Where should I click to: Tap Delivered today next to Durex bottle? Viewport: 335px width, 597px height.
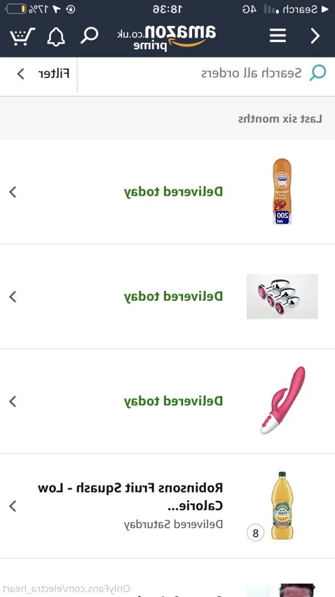coord(173,192)
